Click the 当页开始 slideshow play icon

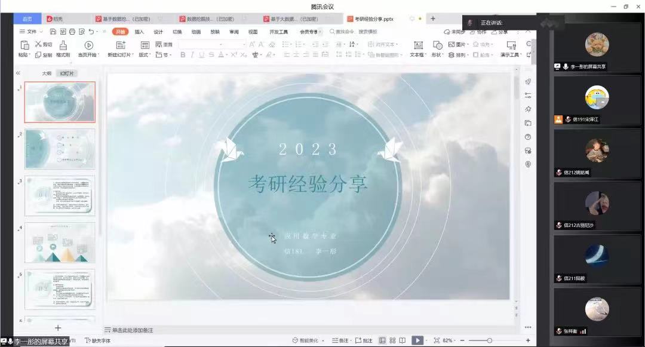[88, 45]
